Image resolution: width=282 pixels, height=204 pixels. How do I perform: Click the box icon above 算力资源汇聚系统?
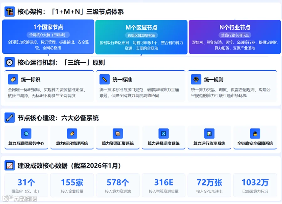coord(118,133)
